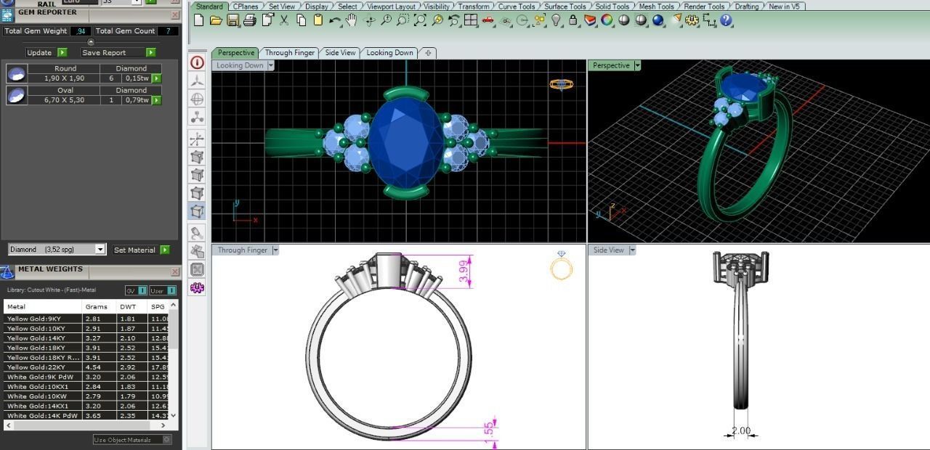This screenshot has width=930, height=450.
Task: Open the Mesh Tools toolbar tab
Action: tap(656, 7)
